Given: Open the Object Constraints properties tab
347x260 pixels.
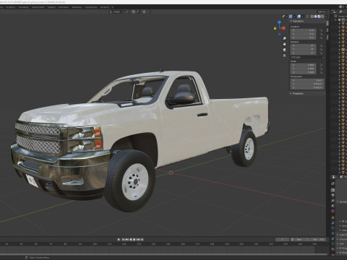Looking at the screenshot, I should click(333, 238).
